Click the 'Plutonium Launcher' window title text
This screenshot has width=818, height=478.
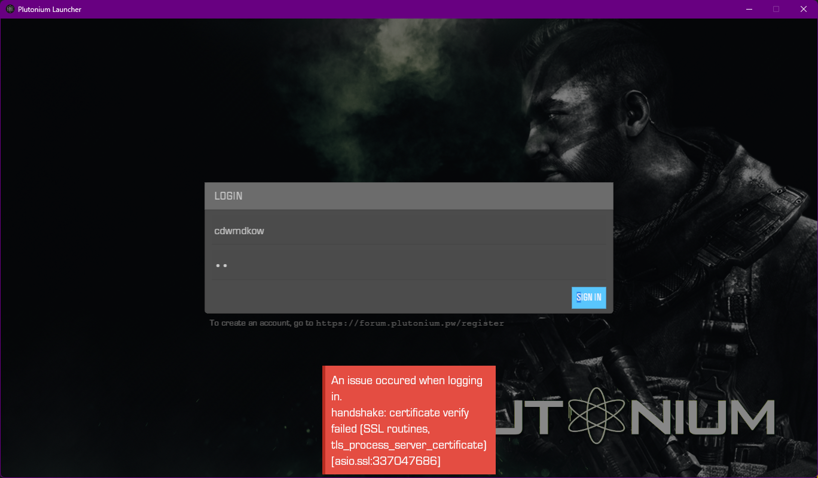50,10
